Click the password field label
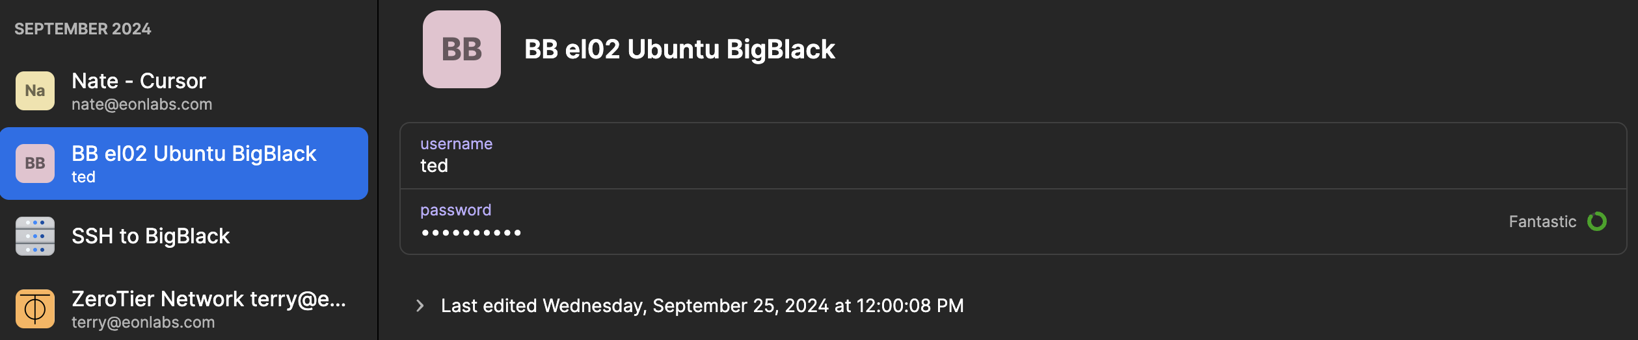The height and width of the screenshot is (340, 1638). [455, 210]
